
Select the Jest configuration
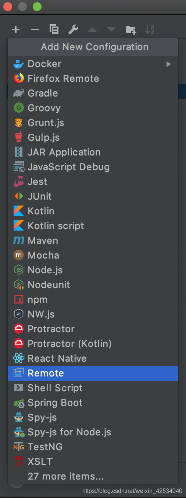[93, 182]
